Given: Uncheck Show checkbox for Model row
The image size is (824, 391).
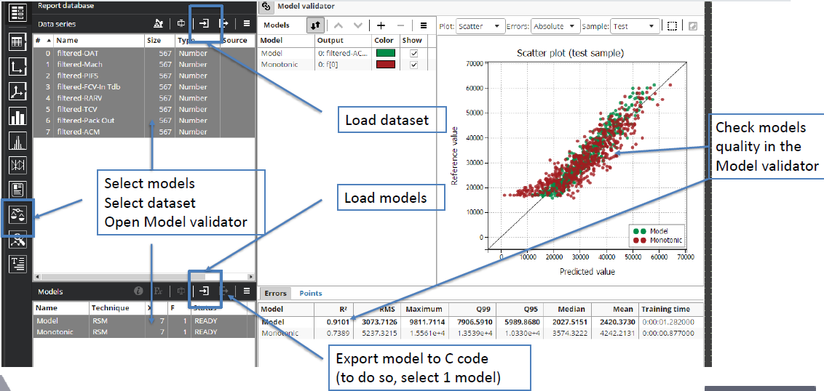Looking at the screenshot, I should coord(413,54).
